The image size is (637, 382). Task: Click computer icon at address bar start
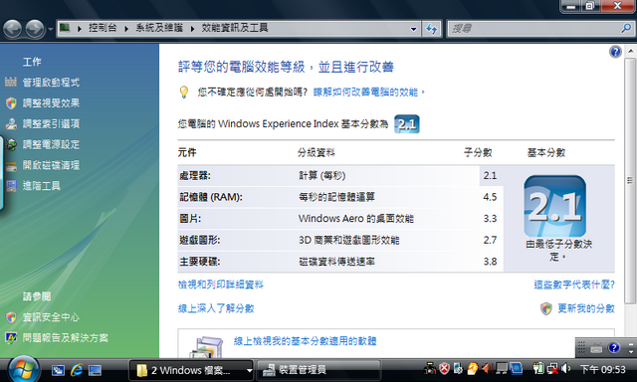click(65, 28)
